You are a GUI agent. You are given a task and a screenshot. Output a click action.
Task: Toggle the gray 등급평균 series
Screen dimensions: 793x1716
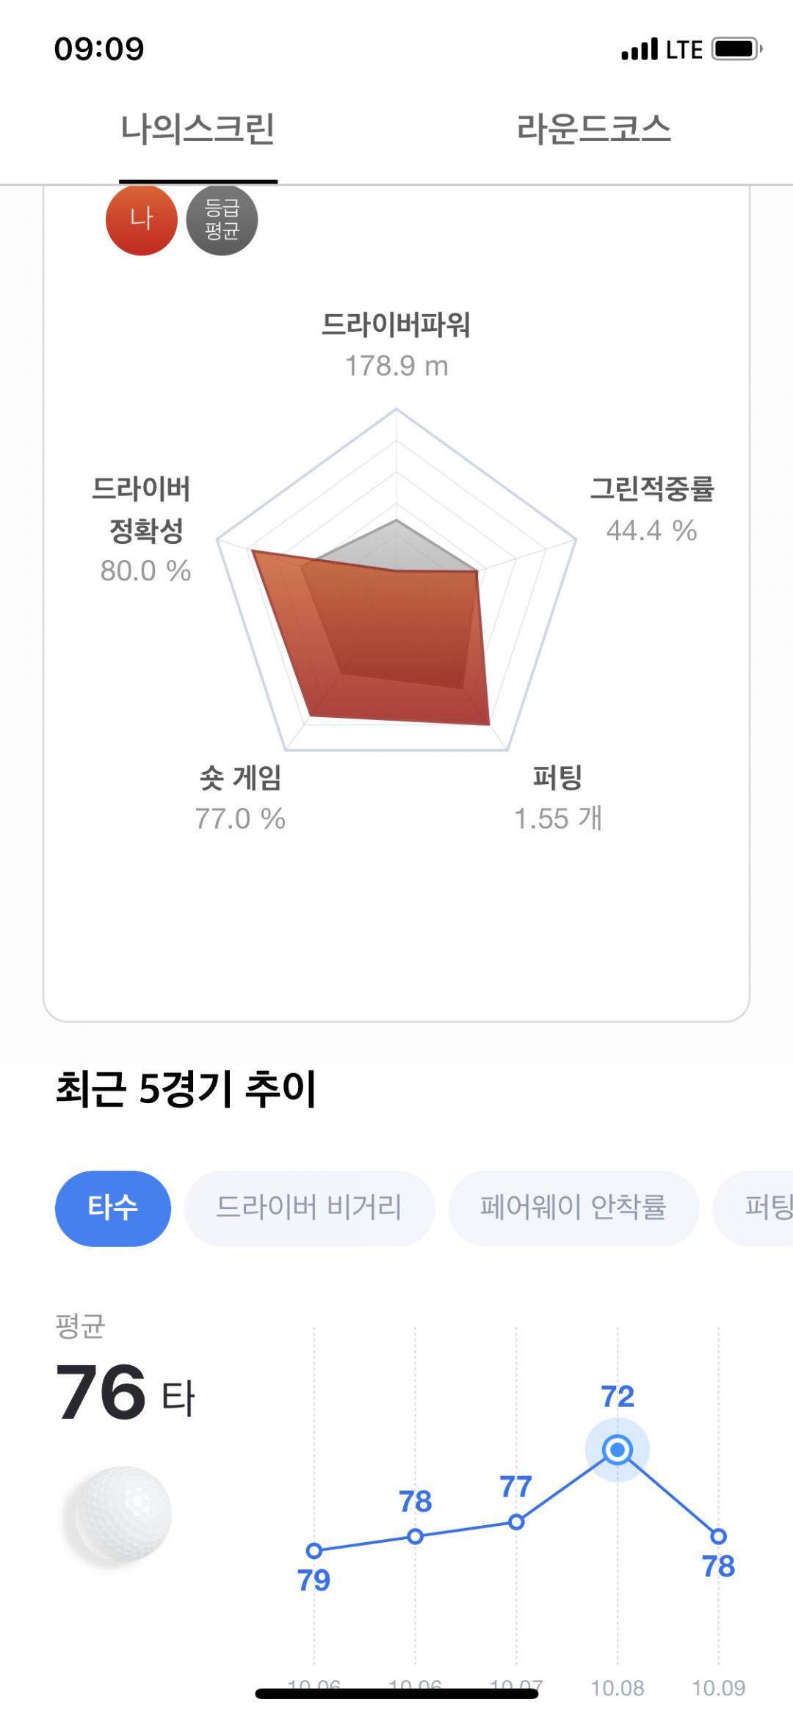click(x=222, y=219)
